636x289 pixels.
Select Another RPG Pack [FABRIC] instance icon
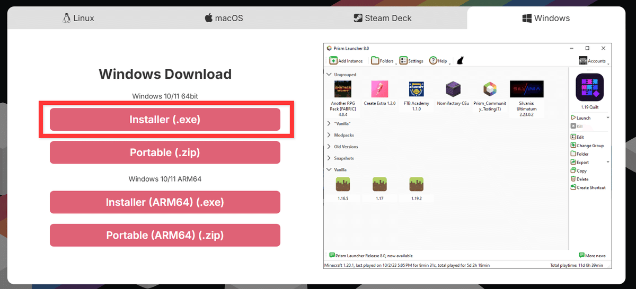tap(343, 89)
